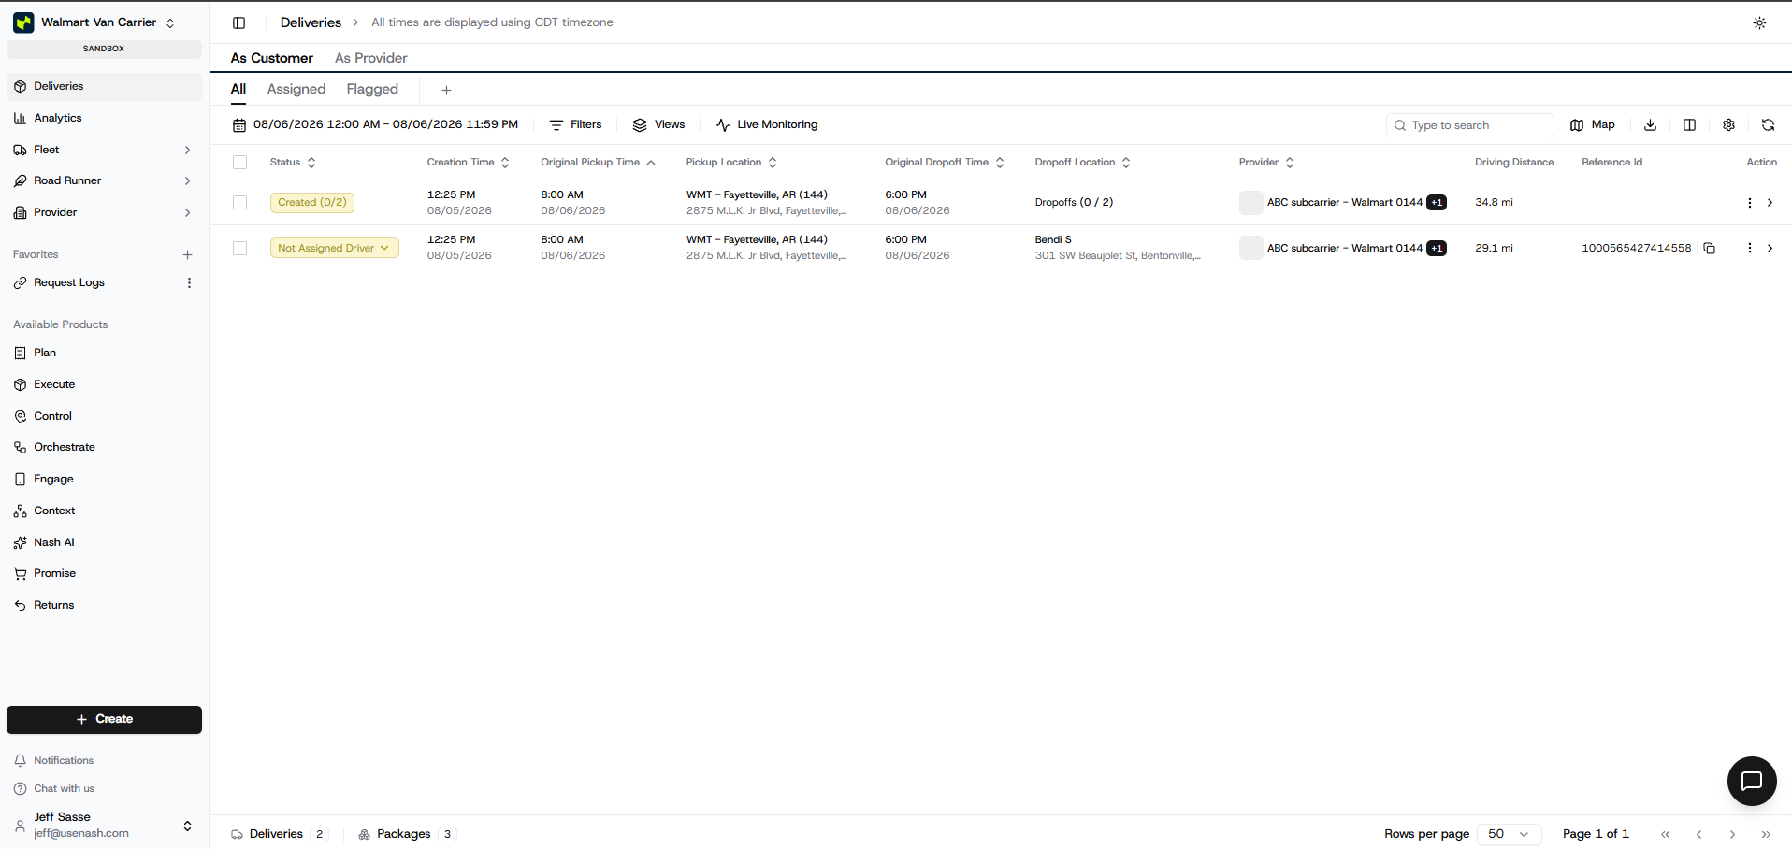The width and height of the screenshot is (1792, 849).
Task: Sort by Dropoff Location column
Action: click(1083, 163)
